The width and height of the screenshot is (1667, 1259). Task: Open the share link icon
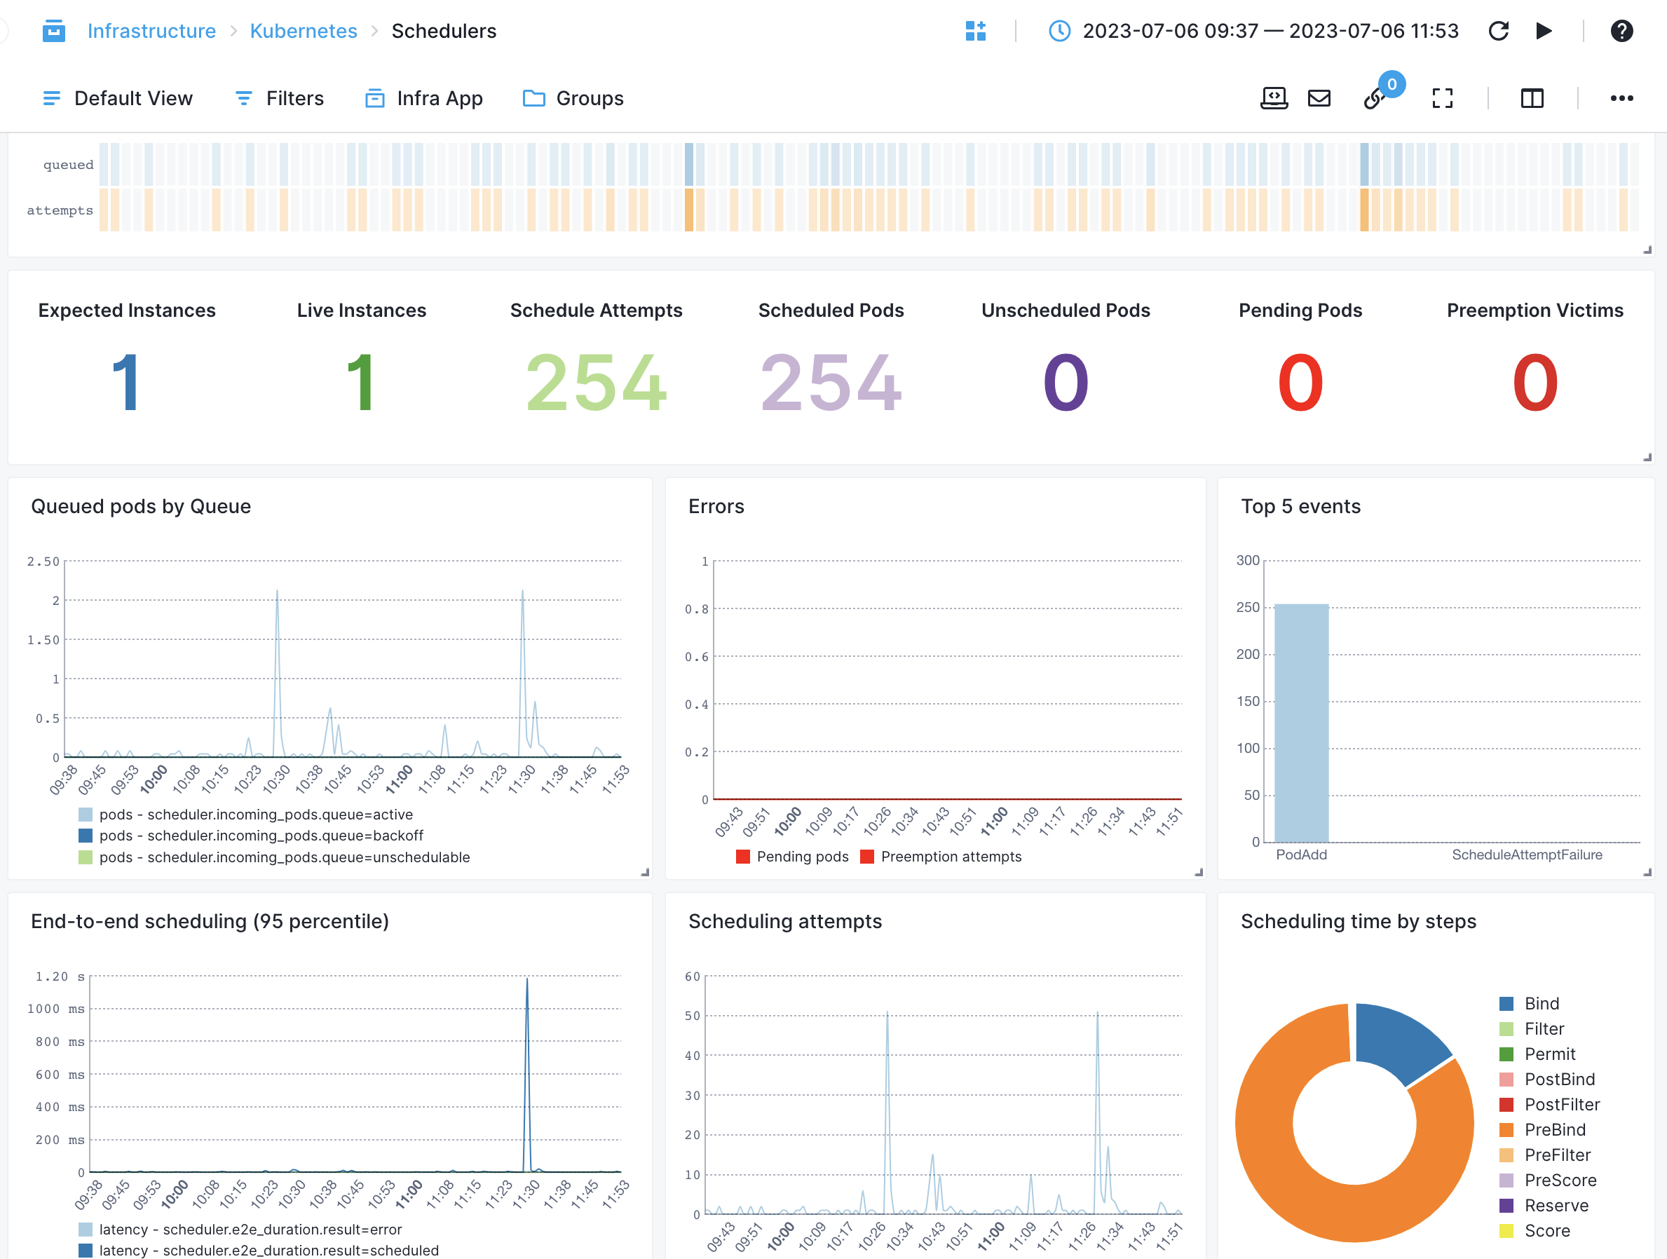click(1374, 100)
